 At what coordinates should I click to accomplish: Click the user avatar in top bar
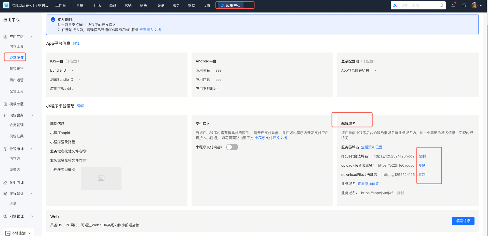click(x=474, y=5)
